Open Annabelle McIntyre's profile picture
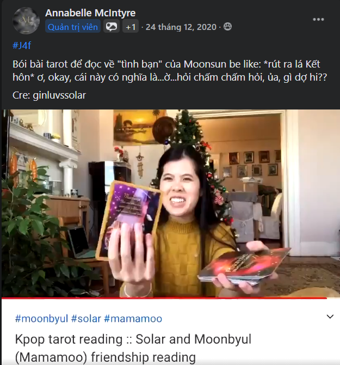The height and width of the screenshot is (365, 340). pyautogui.click(x=26, y=21)
